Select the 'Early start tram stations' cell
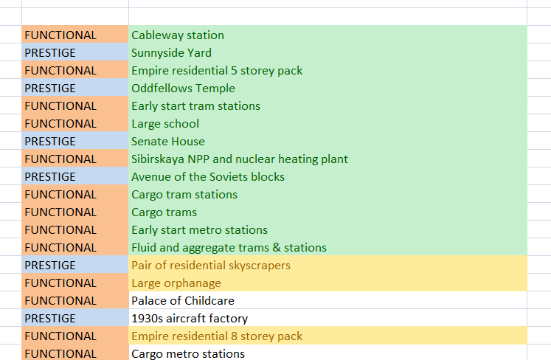551x360 pixels. 195,106
